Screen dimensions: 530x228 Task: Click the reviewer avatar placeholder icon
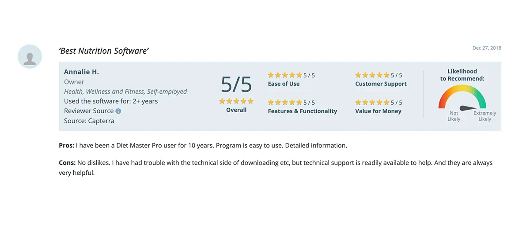tap(30, 57)
